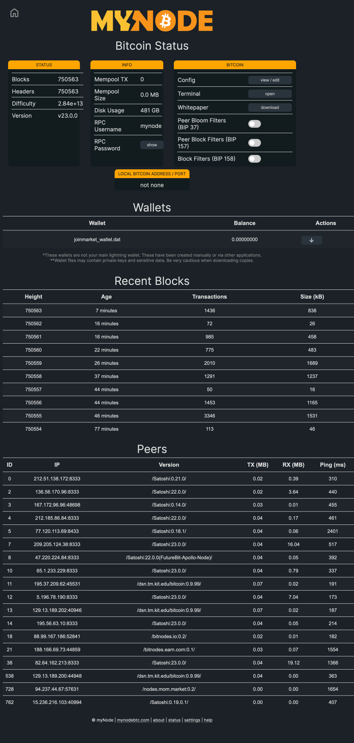Select peer 212.51.138.172:8333 IP address
Screen dimensions: 354x743
[57, 479]
